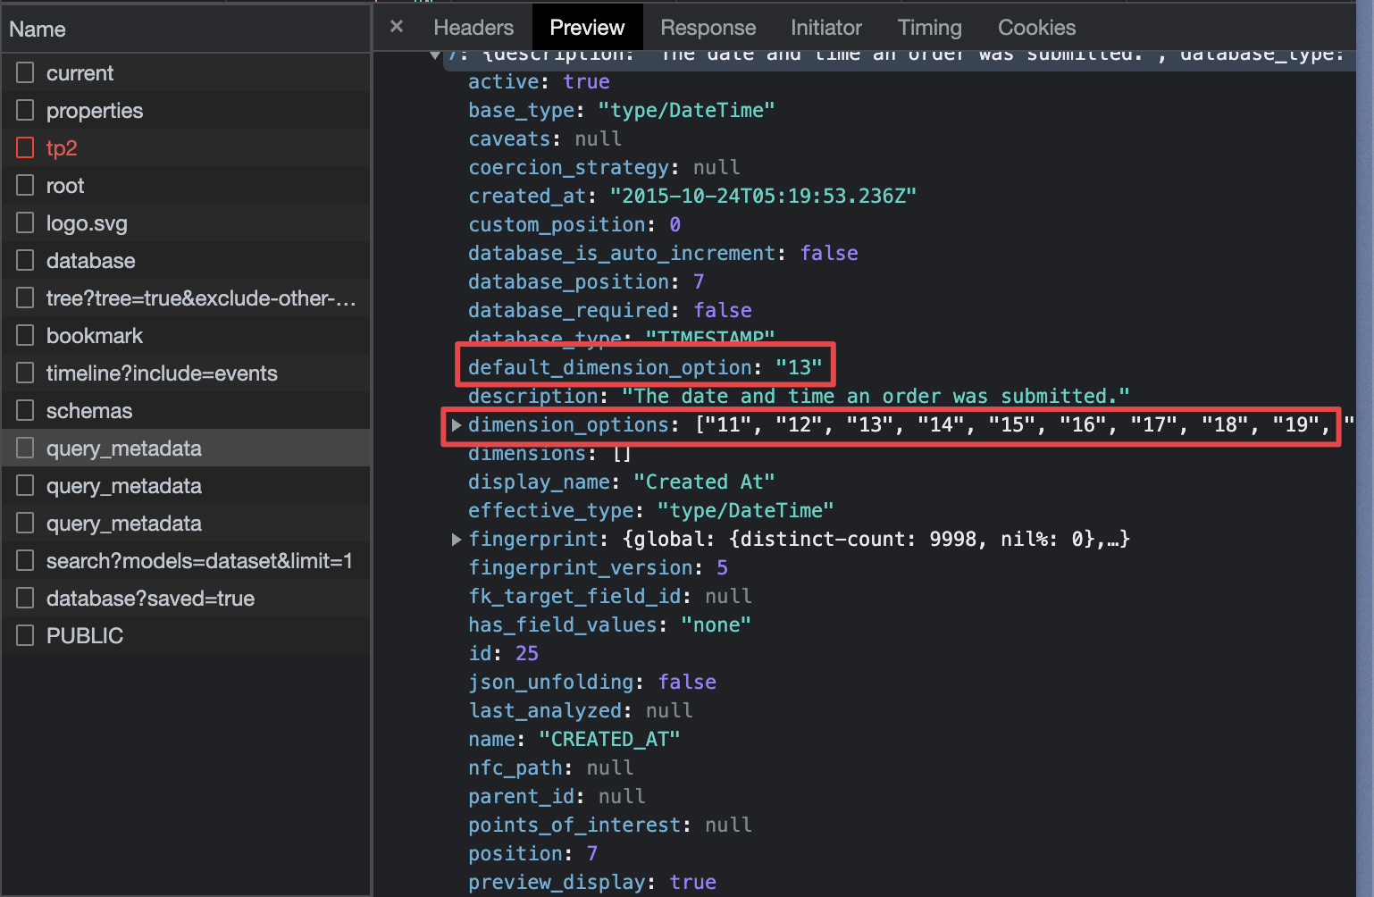Toggle the checkbox next to database
Viewport: 1374px width, 897px height.
[24, 260]
